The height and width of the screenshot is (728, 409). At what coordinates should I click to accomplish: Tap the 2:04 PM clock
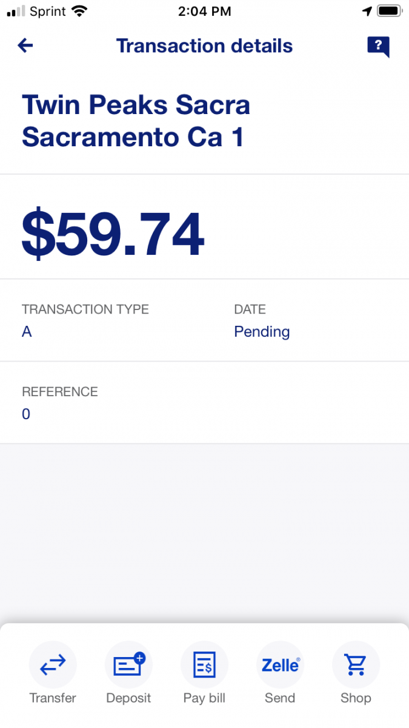pyautogui.click(x=205, y=11)
